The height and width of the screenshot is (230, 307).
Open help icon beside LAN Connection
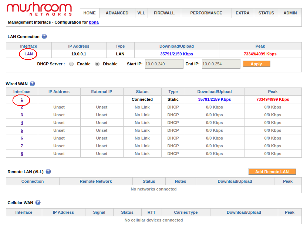[44, 37]
